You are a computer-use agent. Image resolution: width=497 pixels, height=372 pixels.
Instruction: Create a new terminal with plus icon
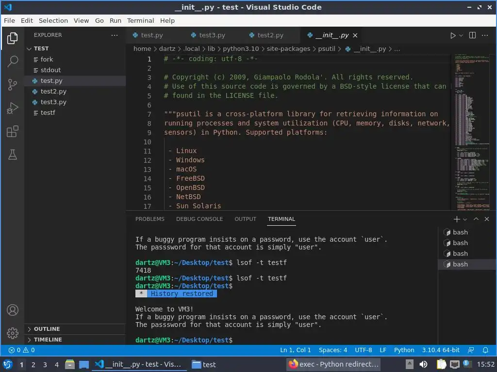pos(456,219)
